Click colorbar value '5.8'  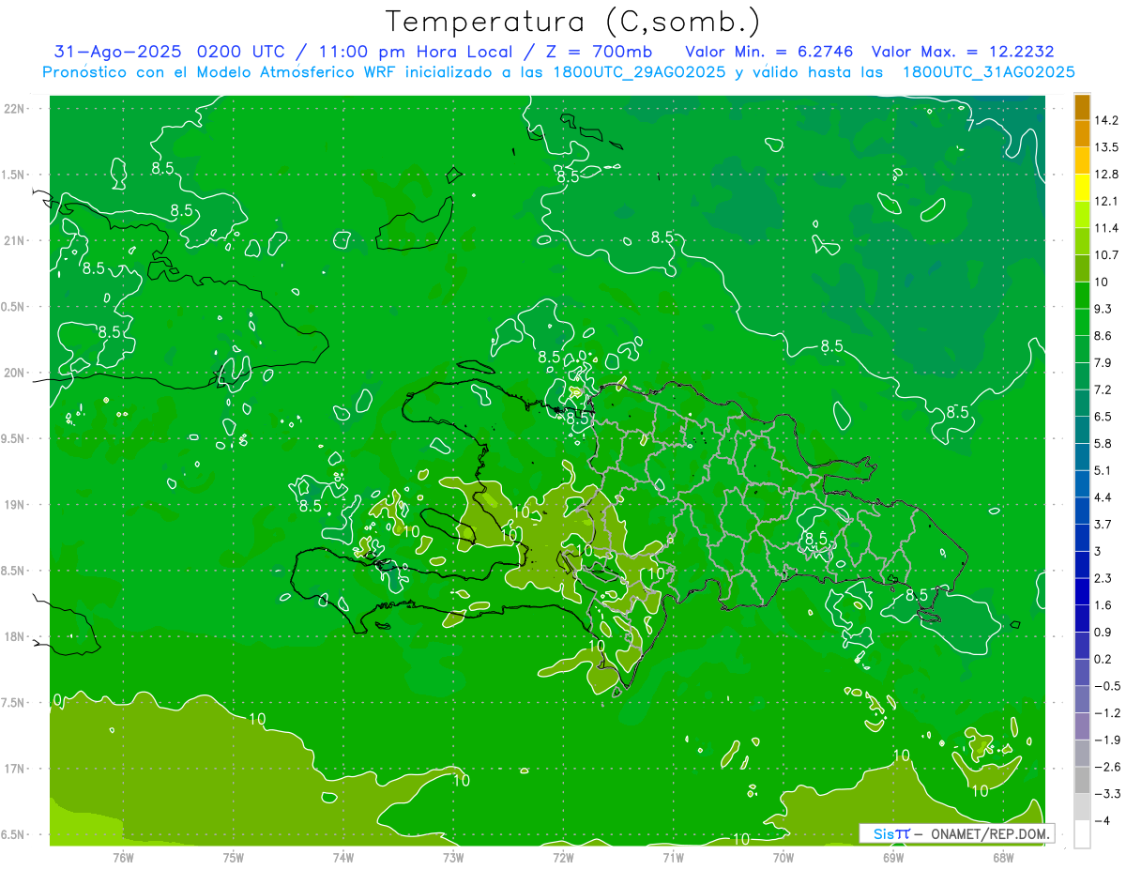[x=1103, y=443]
